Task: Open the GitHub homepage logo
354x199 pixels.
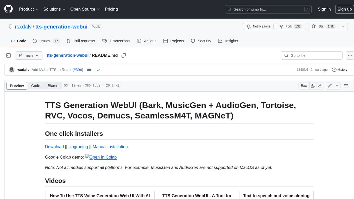Action: 8,9
